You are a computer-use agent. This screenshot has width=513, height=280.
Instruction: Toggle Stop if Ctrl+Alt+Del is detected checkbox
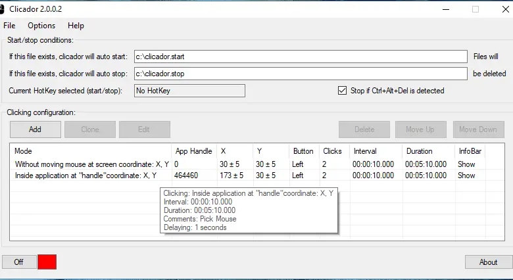pyautogui.click(x=342, y=91)
